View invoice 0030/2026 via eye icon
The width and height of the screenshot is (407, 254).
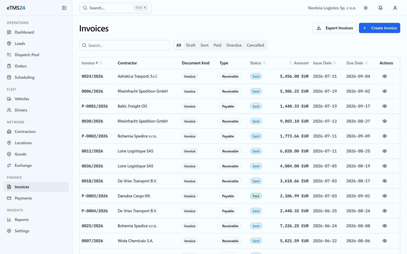tap(385, 121)
